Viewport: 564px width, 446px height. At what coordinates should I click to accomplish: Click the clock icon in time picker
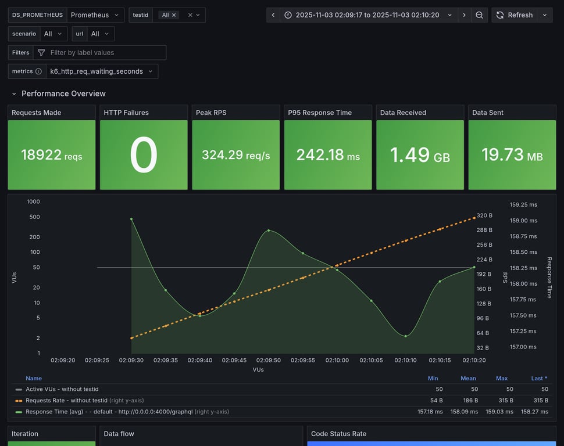coord(288,15)
